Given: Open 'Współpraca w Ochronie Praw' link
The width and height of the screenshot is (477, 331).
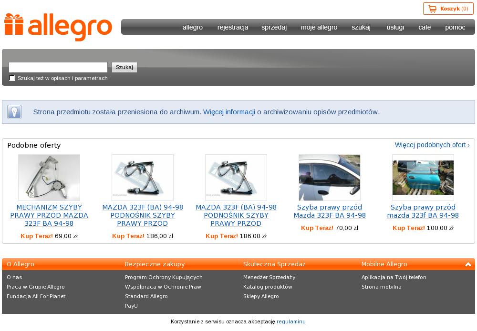Looking at the screenshot, I should pyautogui.click(x=163, y=287).
